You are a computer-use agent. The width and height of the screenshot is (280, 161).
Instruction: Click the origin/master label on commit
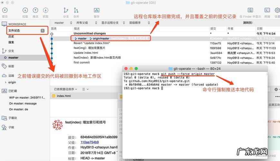[x=100, y=38]
